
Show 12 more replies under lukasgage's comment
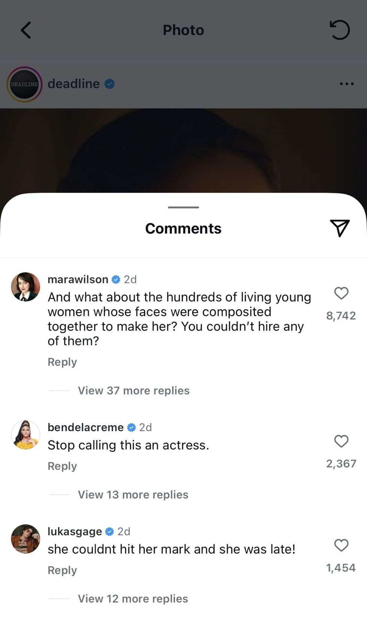(133, 598)
